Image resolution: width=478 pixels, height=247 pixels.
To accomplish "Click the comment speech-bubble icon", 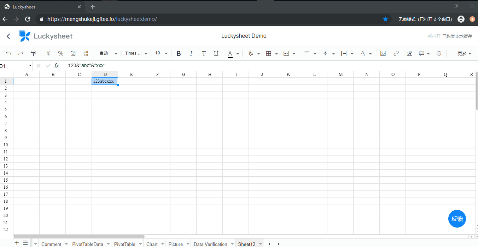I will 421,53.
